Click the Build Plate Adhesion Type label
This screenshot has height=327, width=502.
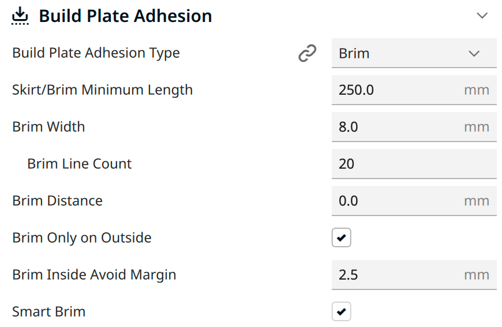[96, 53]
